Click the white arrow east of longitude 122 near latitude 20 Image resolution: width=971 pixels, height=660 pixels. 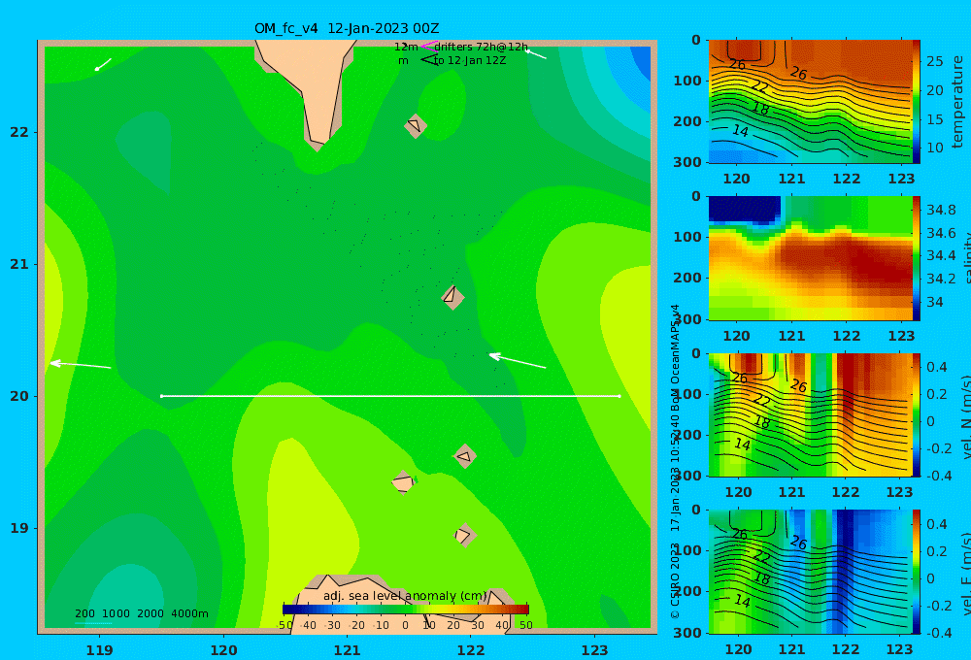click(518, 360)
